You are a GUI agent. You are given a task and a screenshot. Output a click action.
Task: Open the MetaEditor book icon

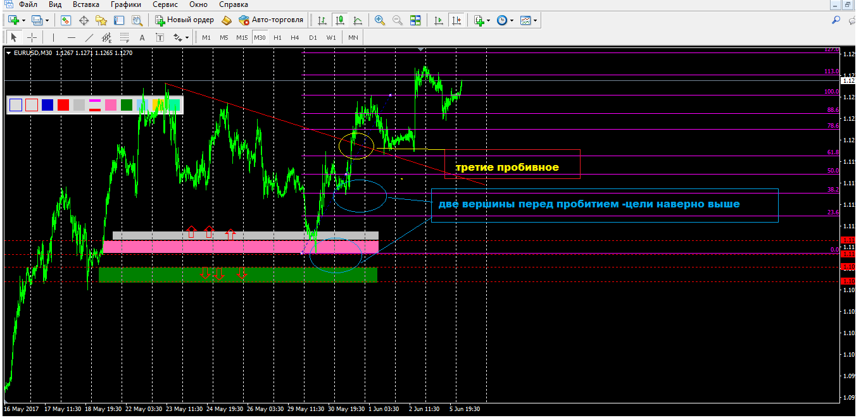tap(226, 20)
